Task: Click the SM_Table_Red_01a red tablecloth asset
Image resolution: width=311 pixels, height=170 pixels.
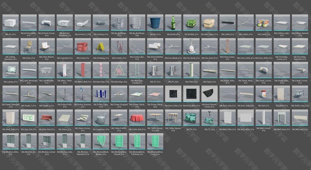Action: click(137, 117)
